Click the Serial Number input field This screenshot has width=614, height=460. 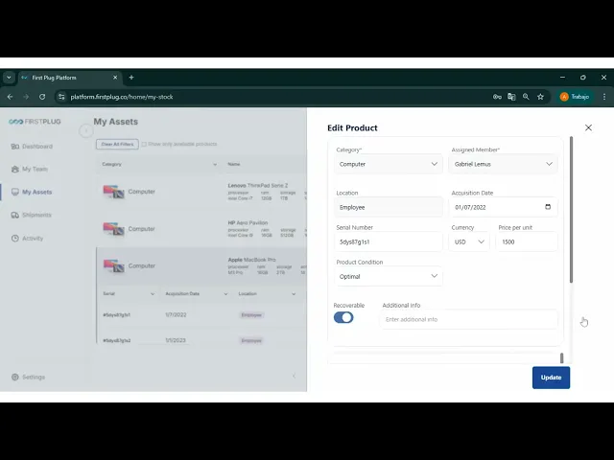point(389,242)
